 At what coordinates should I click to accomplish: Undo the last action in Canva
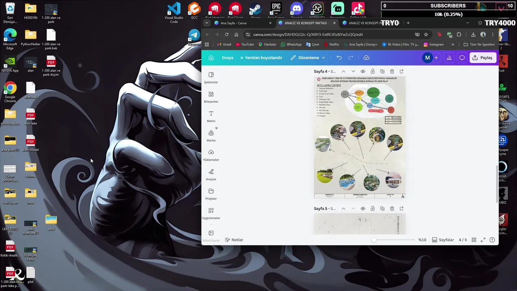(x=339, y=58)
